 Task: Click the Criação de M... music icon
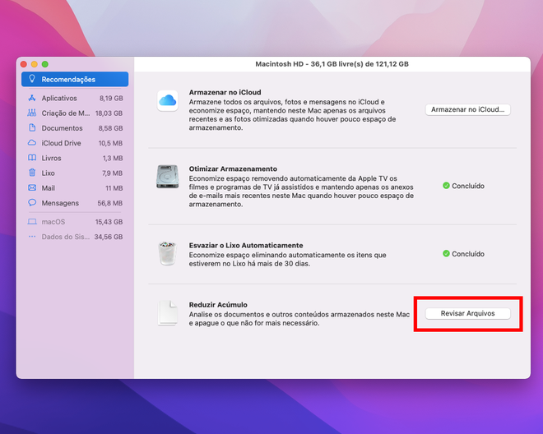point(32,113)
